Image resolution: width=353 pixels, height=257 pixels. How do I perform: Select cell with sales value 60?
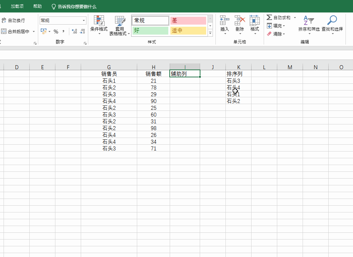point(154,114)
